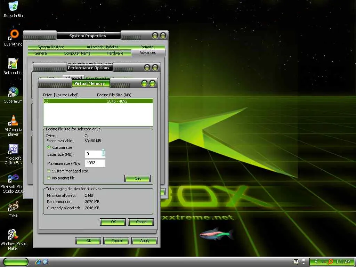Click the Everything tray icon
356x267 pixels.
pos(330,262)
